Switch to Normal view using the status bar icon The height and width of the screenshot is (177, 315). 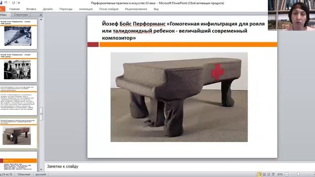(259, 175)
